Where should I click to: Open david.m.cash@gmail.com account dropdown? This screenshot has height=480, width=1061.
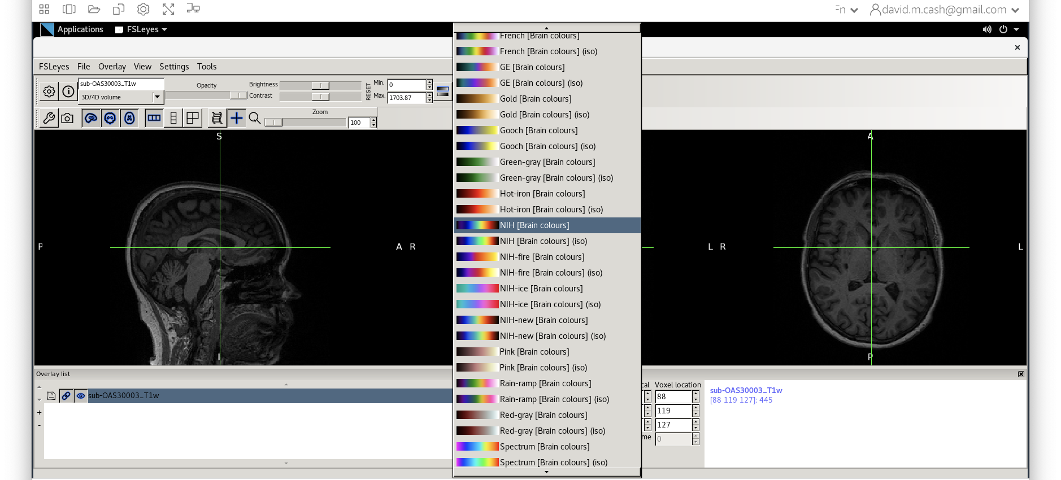click(945, 10)
